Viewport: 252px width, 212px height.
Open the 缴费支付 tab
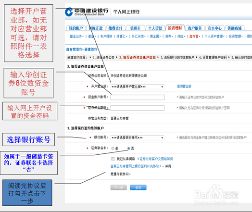pos(115,28)
